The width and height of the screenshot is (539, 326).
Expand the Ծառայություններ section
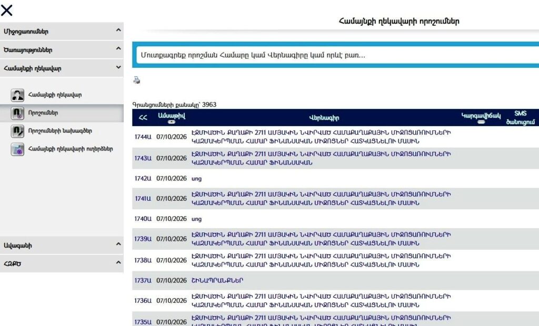click(62, 50)
